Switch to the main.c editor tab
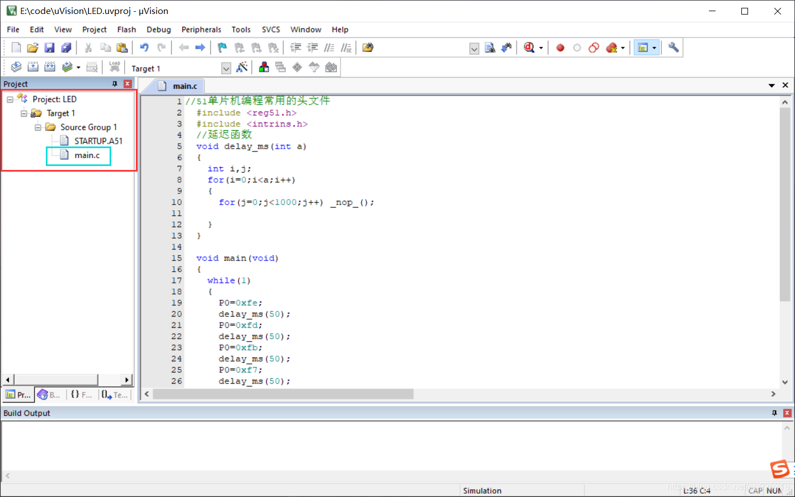795x497 pixels. (178, 86)
